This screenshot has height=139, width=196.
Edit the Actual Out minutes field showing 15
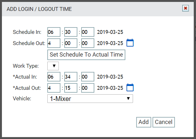click(71, 88)
